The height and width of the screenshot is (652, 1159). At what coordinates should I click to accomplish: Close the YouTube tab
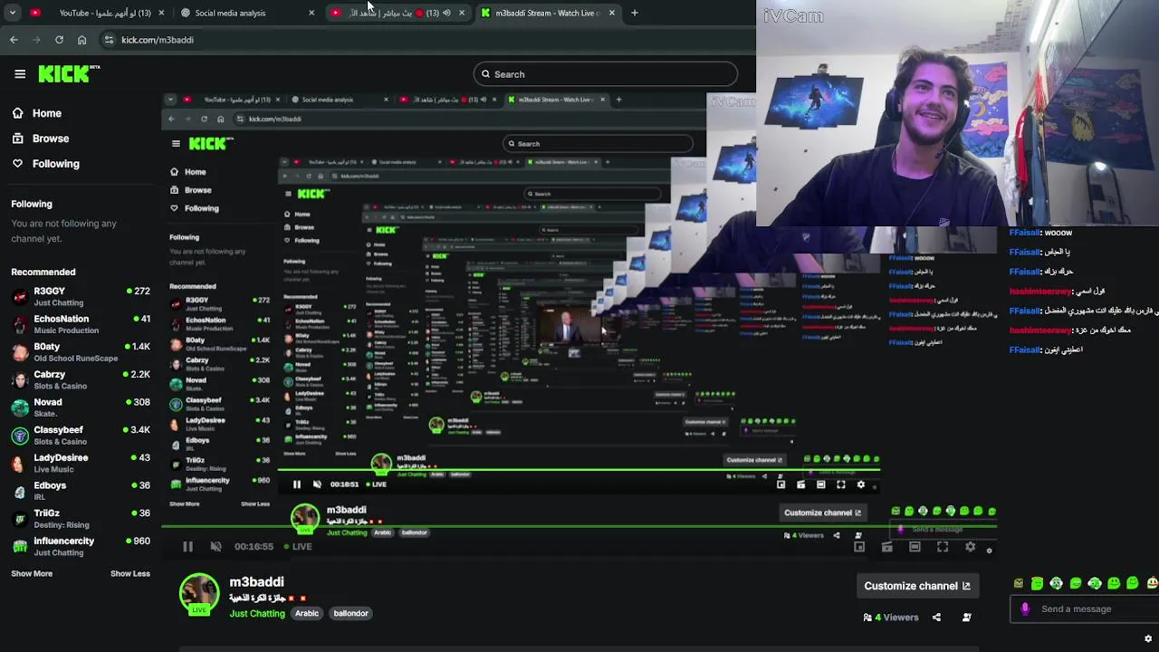click(x=161, y=13)
